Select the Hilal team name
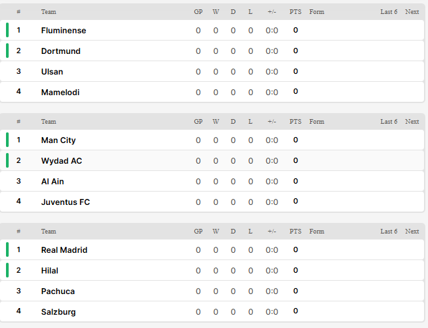This screenshot has height=328, width=428. [49, 271]
